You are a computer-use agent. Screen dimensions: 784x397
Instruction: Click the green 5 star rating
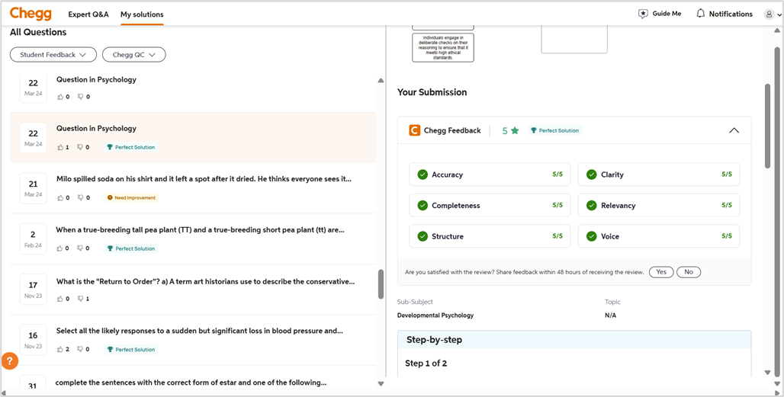[x=510, y=131]
